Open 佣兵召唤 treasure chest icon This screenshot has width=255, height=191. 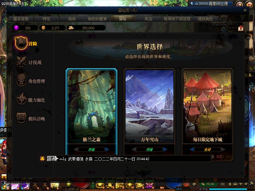click(x=21, y=117)
